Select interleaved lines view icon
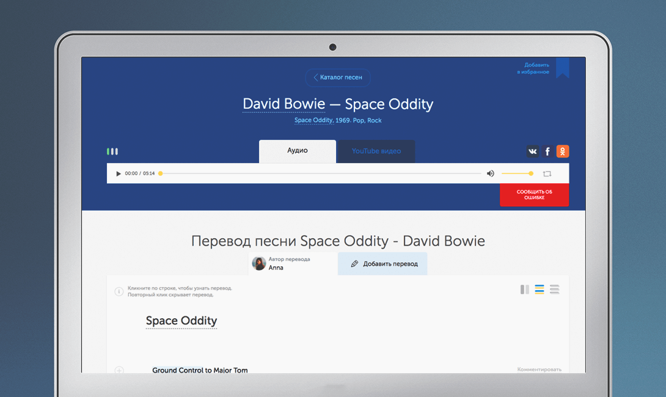666x397 pixels. (x=540, y=290)
